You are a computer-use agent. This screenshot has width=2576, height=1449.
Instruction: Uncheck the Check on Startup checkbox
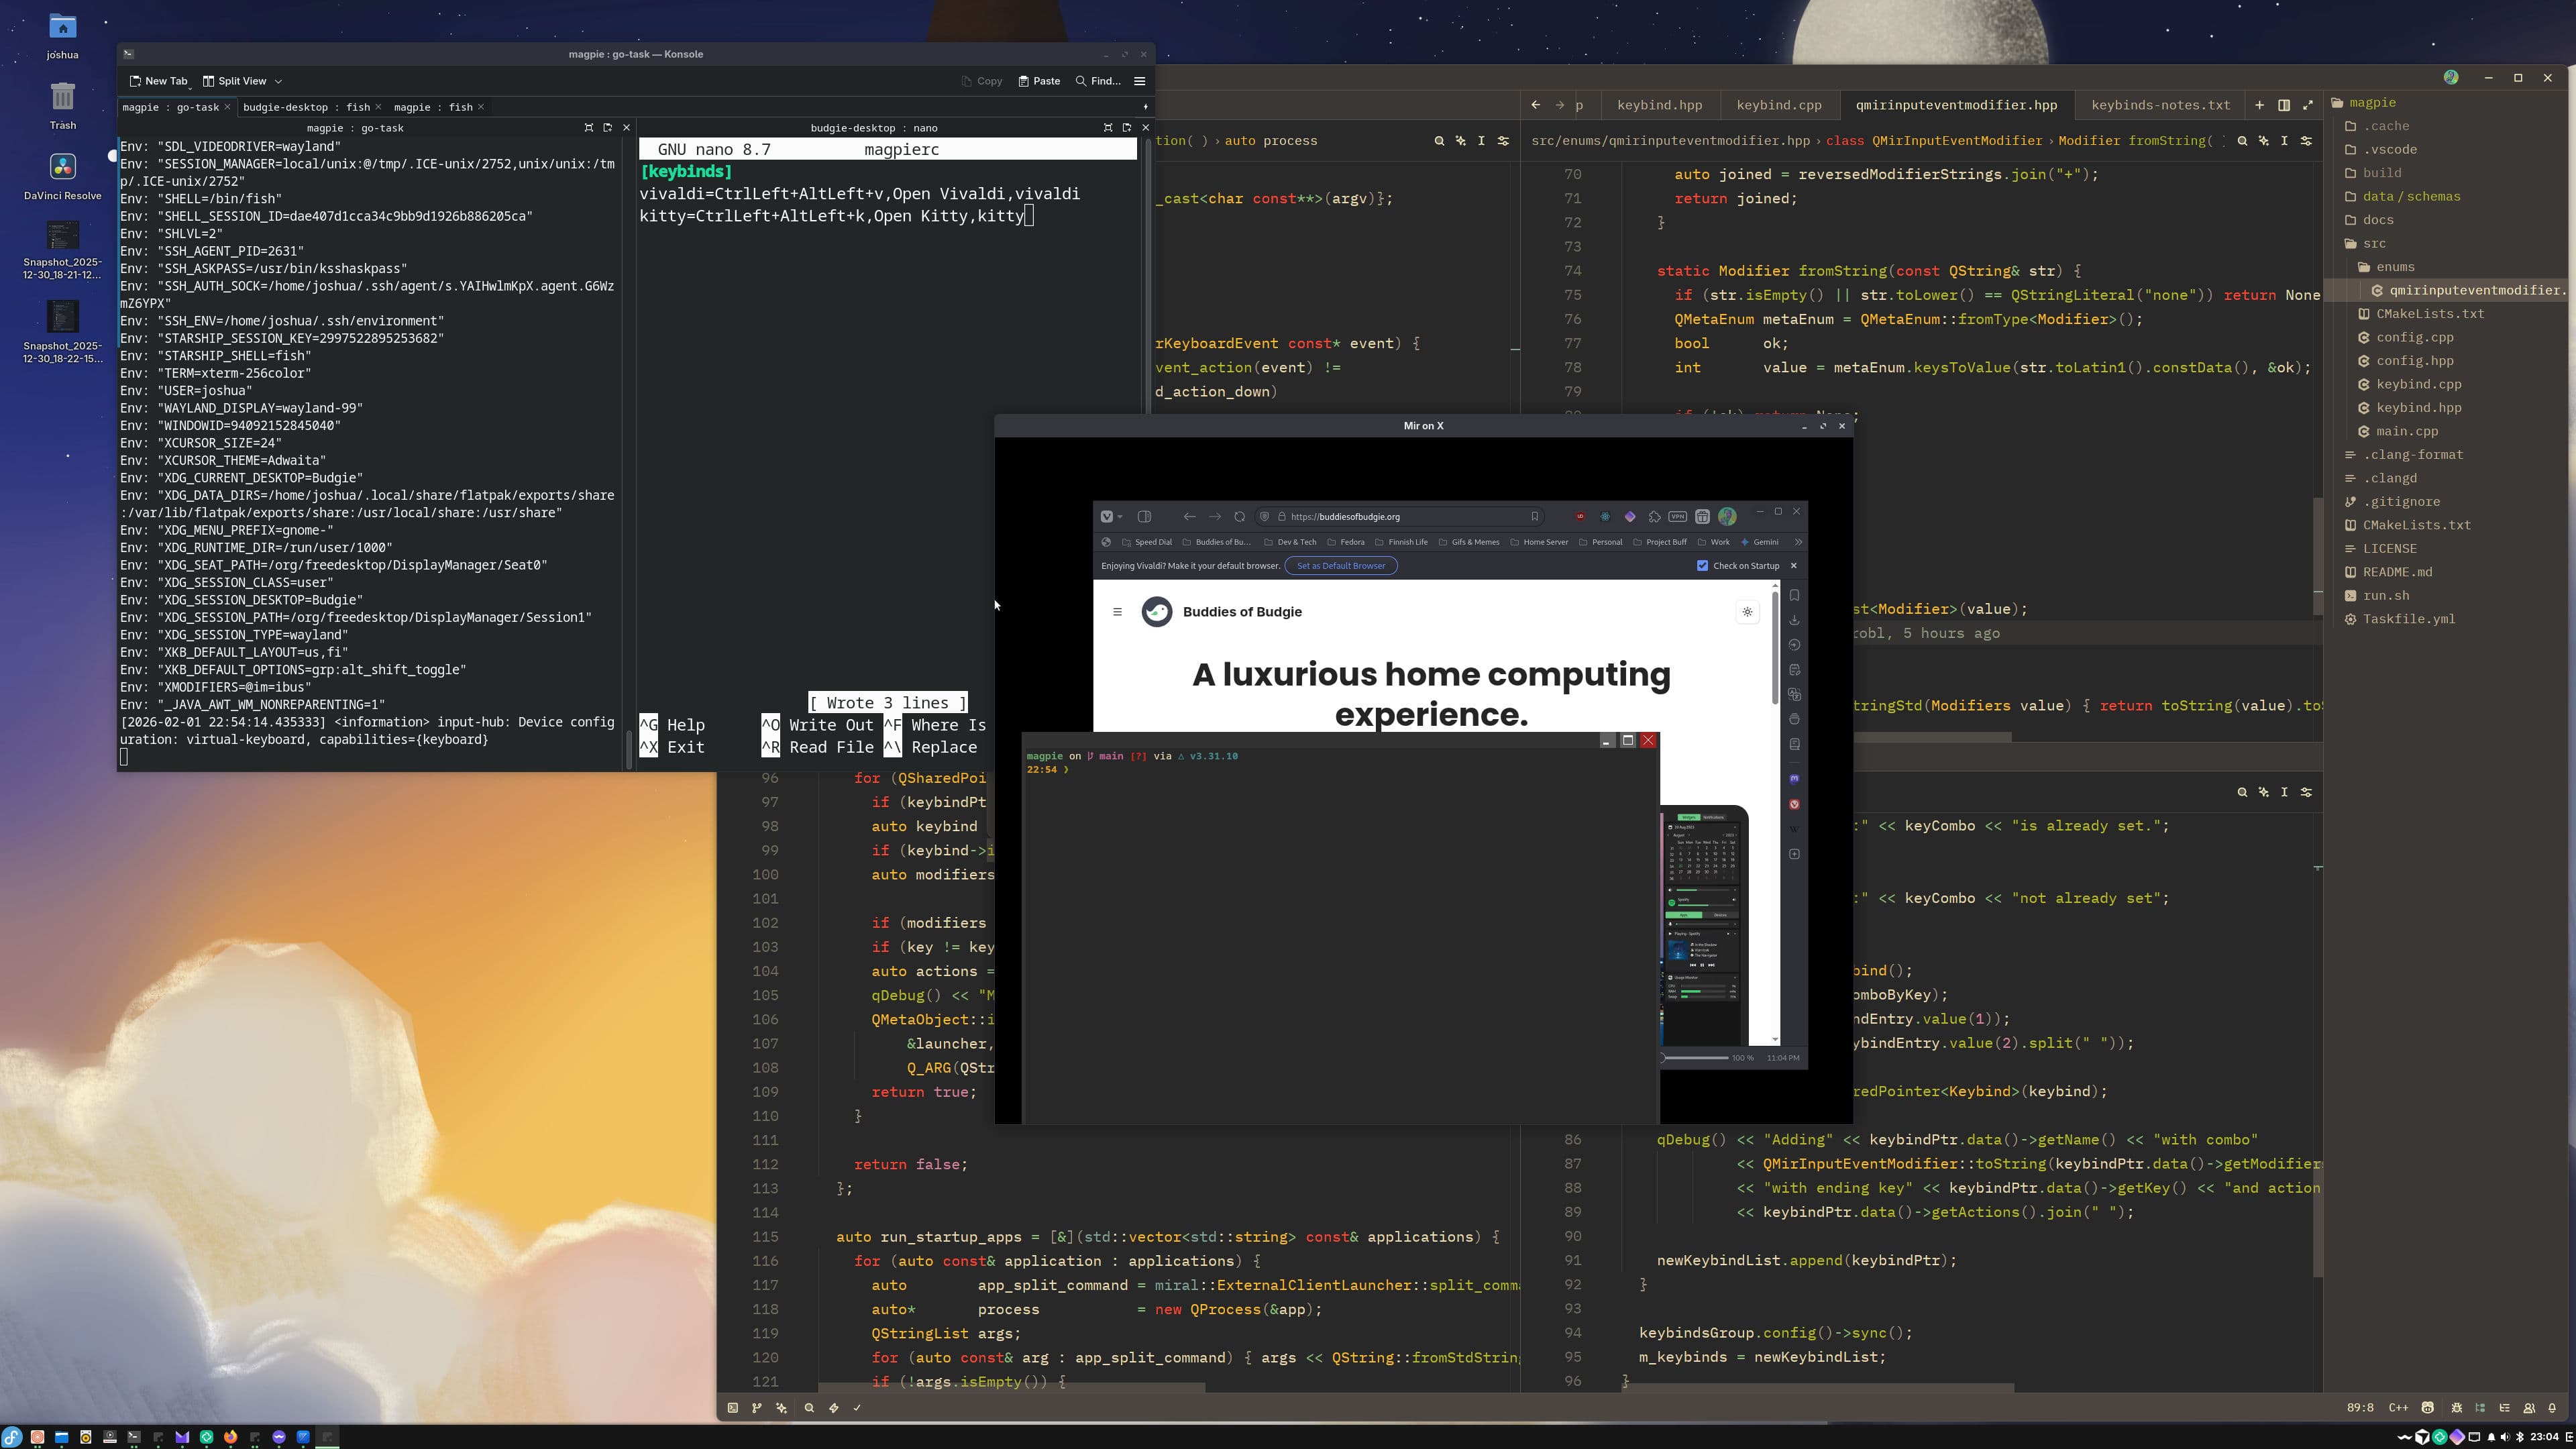click(1703, 566)
